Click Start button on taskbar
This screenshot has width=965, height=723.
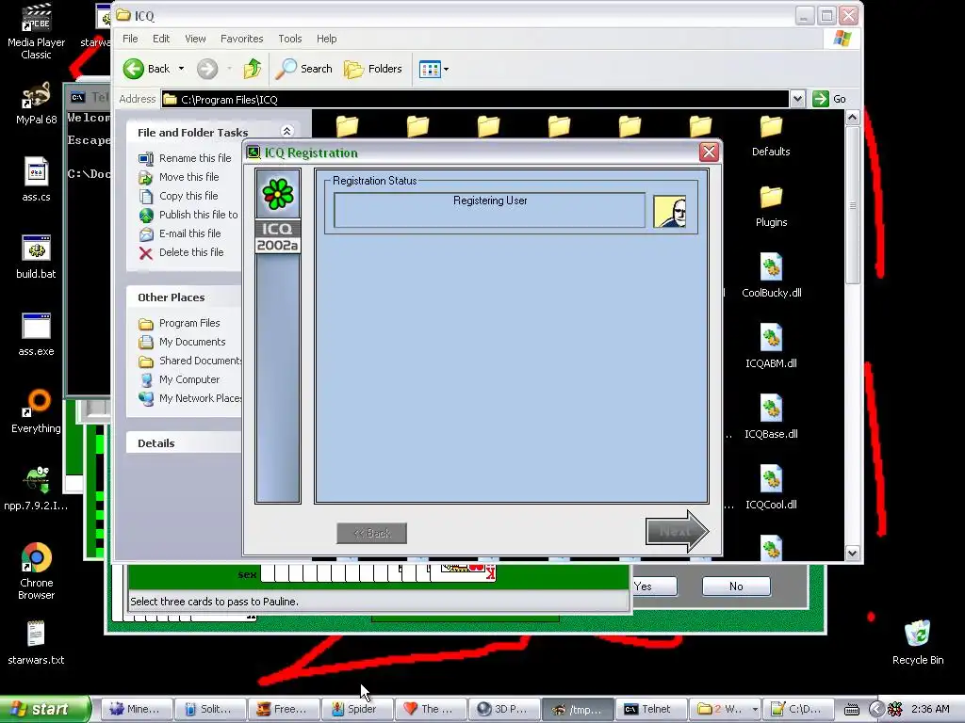(45, 709)
